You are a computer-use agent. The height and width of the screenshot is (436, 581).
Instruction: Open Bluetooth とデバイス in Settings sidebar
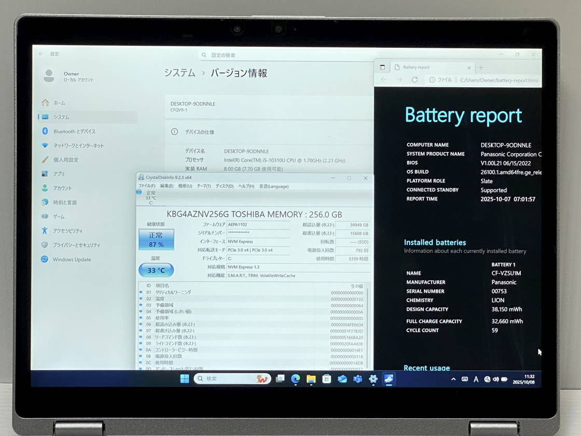pos(64,131)
